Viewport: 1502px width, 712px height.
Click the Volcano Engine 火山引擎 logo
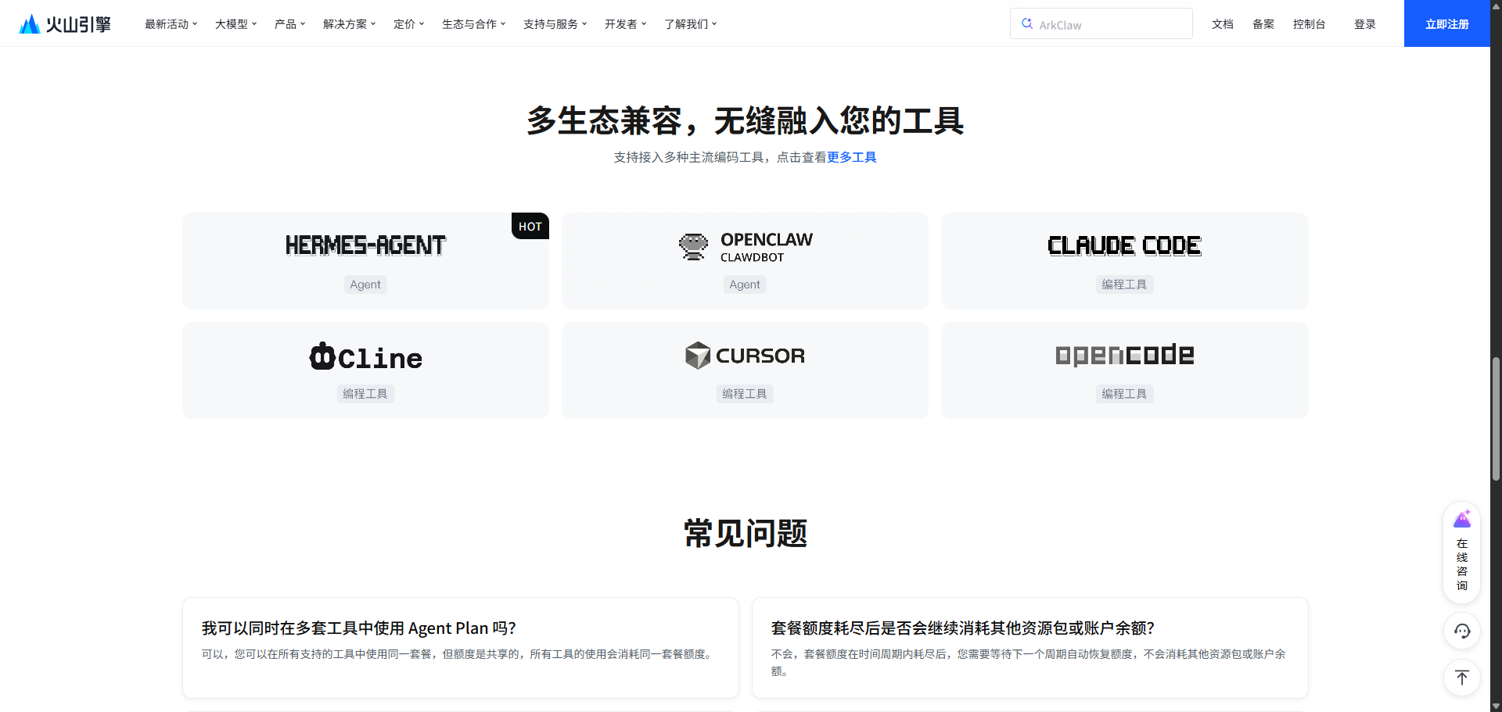point(65,24)
